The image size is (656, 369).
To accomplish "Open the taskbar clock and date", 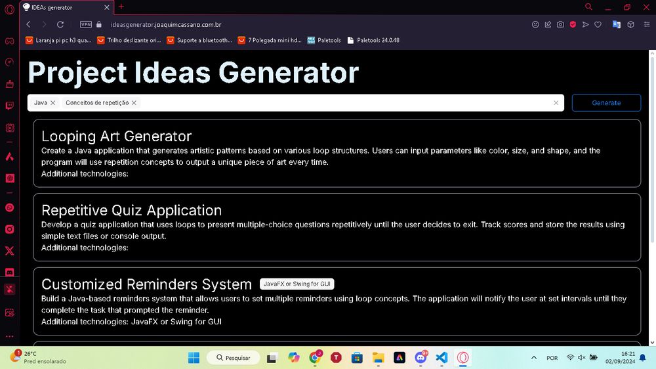I will click(621, 357).
